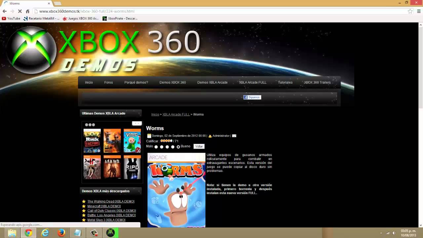Image resolution: width=423 pixels, height=238 pixels.
Task: Click the Facebook Siguenos badge
Action: point(252,97)
